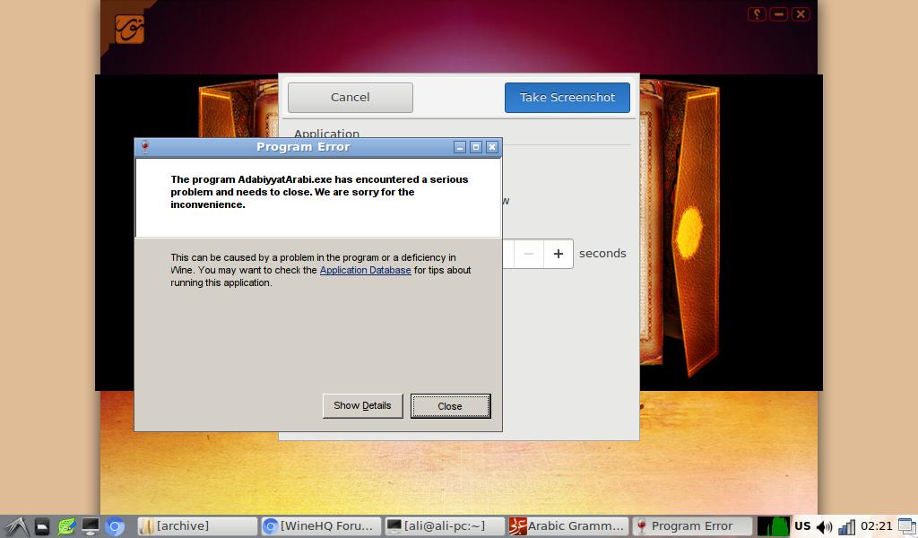
Task: Open the terminal monitor launcher icon
Action: coord(91,527)
